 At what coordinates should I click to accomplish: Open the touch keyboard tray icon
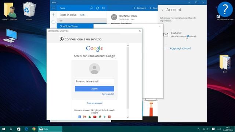[219, 129]
